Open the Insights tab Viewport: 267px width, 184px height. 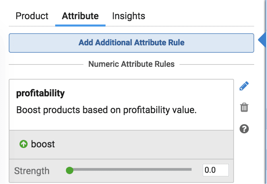coord(129,16)
